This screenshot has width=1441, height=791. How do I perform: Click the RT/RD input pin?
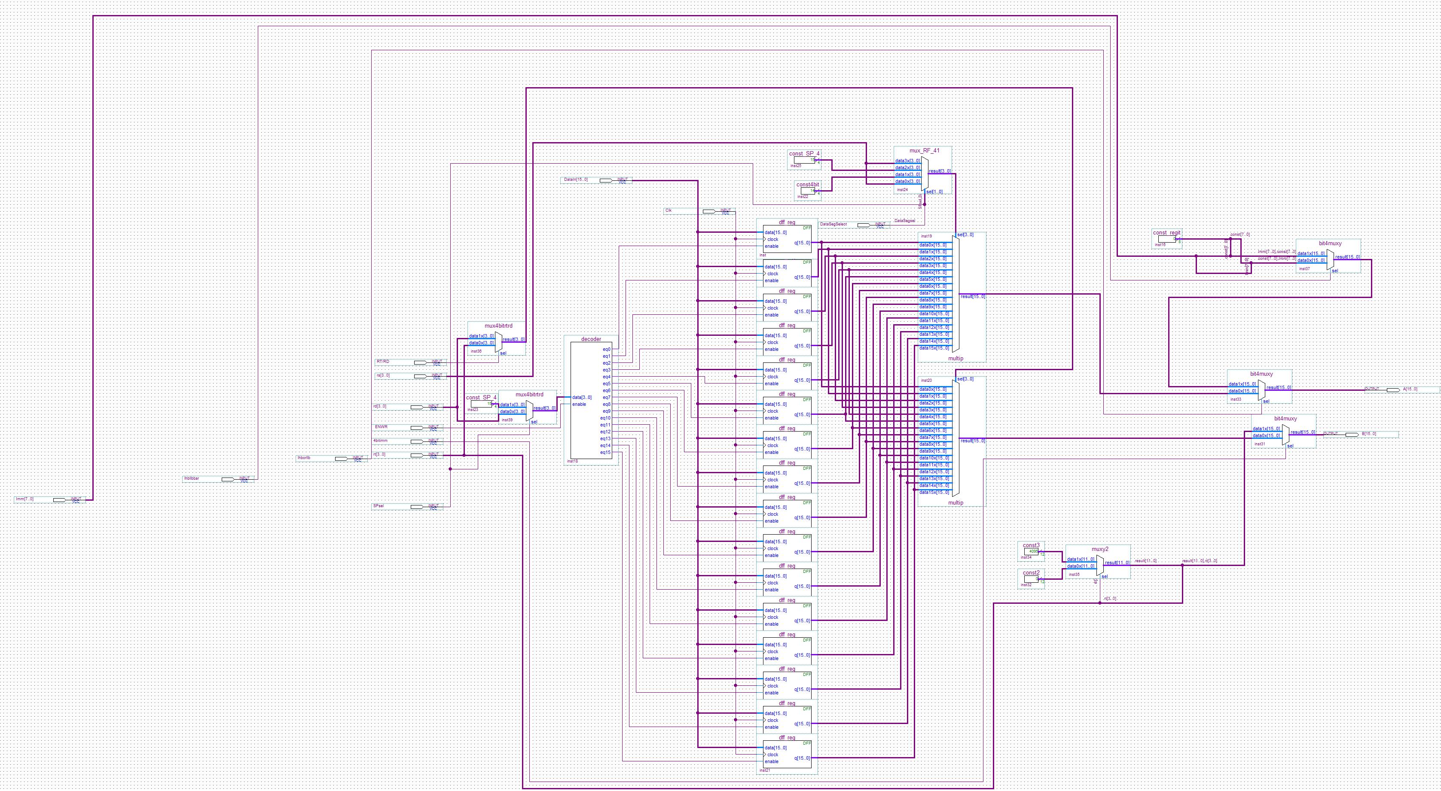pos(421,362)
